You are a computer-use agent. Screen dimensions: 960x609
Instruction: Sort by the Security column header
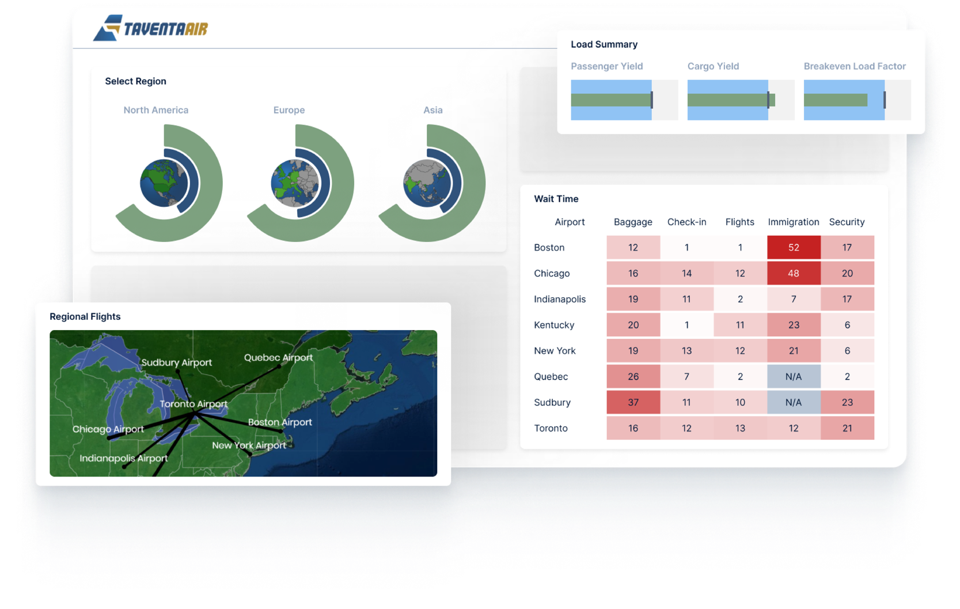(x=847, y=222)
